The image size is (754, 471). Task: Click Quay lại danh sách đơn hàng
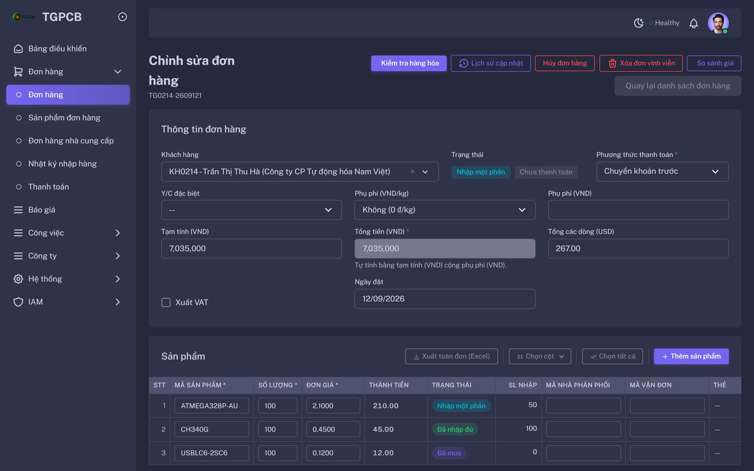(678, 86)
